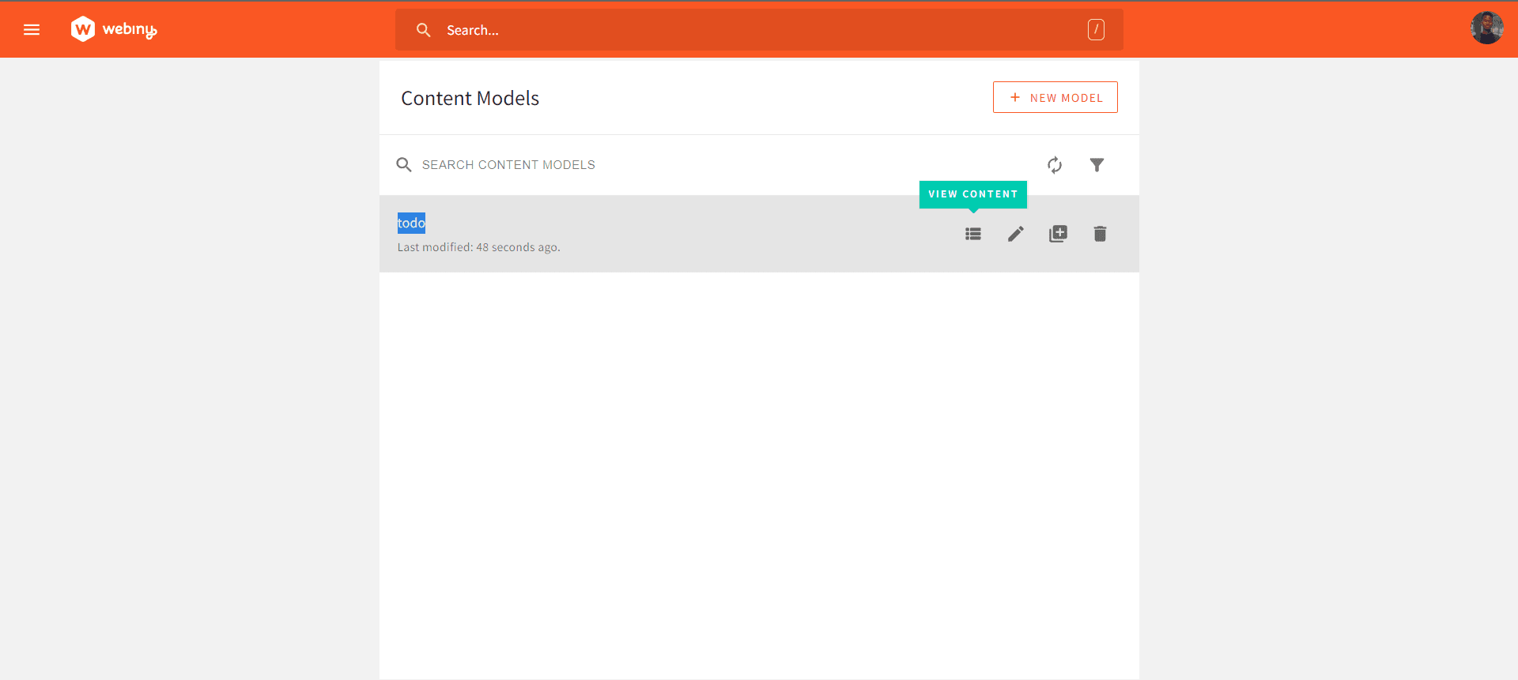Screen dimensions: 1518x680
Task: Click the slash shortcut badge in search bar
Action: pos(1095,30)
